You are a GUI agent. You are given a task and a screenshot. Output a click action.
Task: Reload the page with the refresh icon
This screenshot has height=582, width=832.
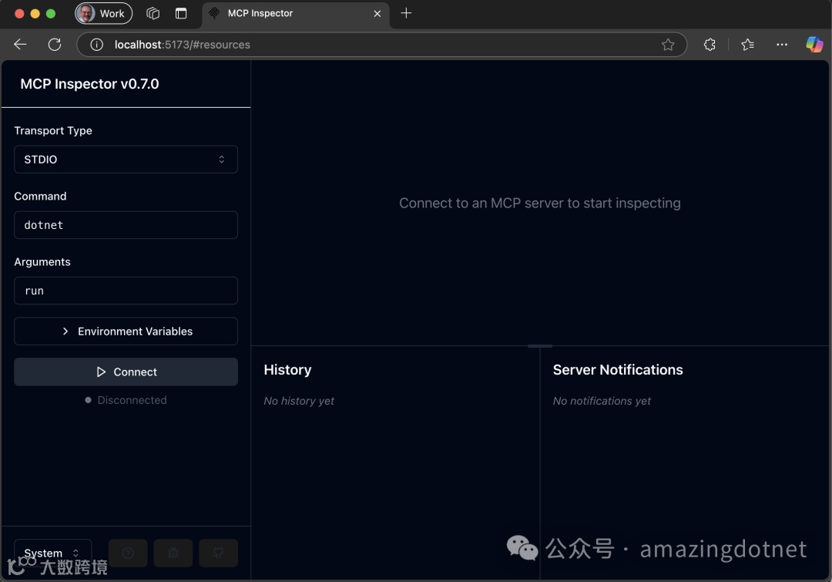(x=55, y=45)
